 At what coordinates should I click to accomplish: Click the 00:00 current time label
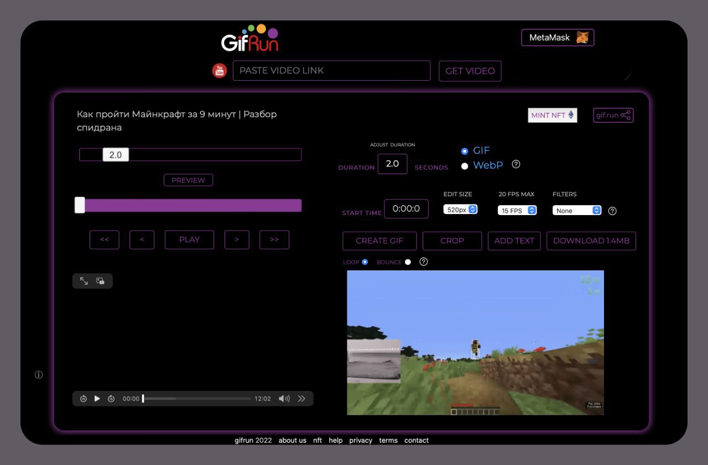[x=131, y=399]
